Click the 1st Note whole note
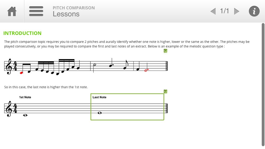The height and width of the screenshot is (149, 265). [25, 115]
